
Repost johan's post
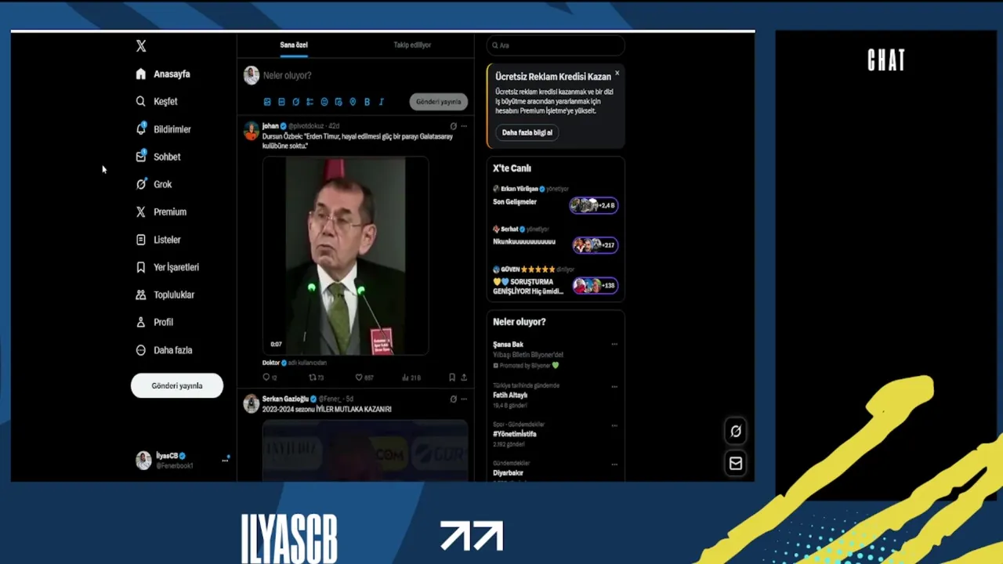click(316, 378)
